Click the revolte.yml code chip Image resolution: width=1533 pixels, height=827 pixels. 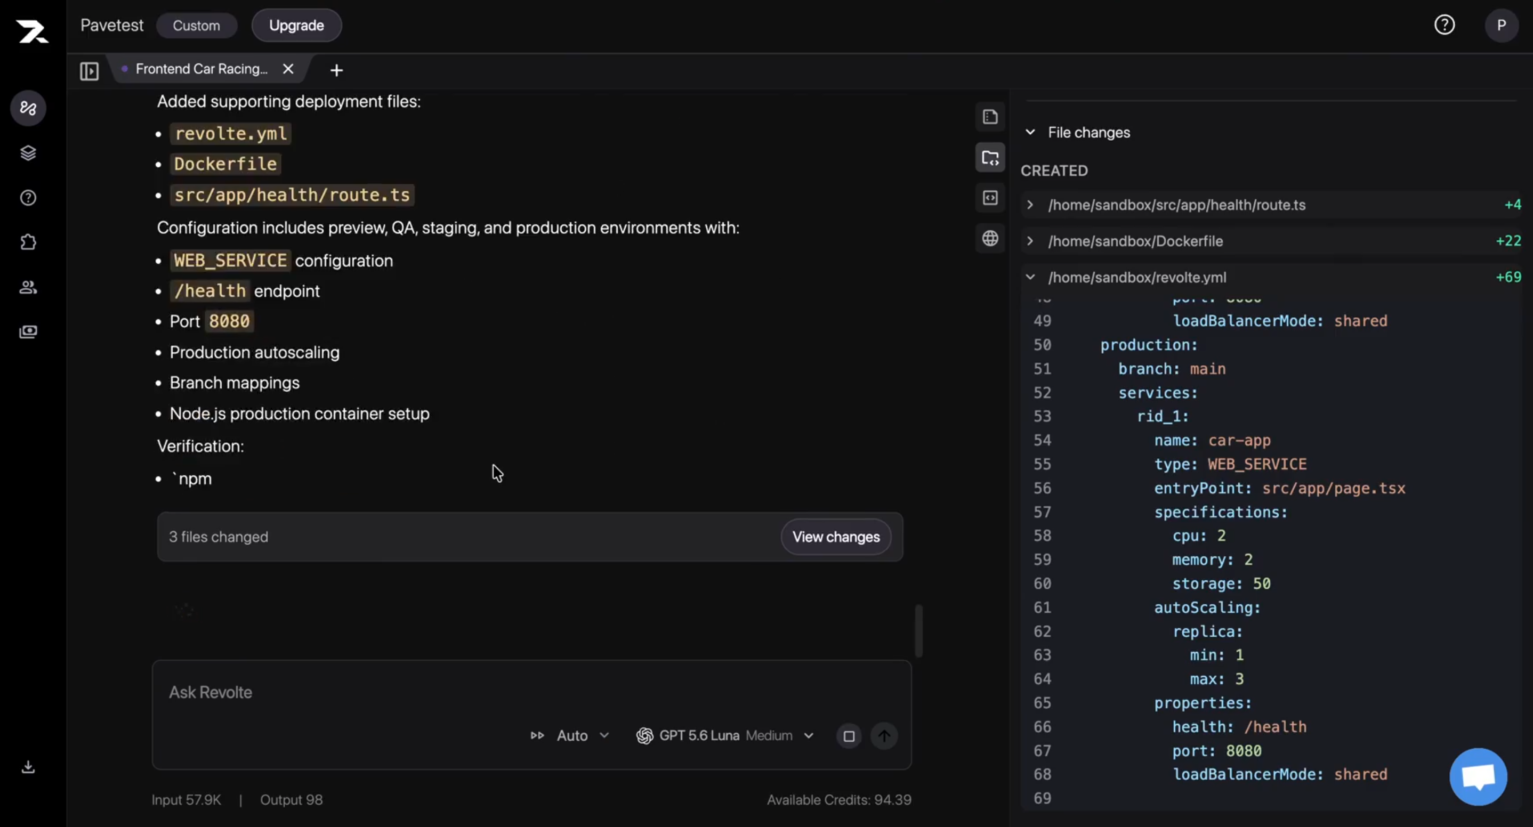tap(230, 133)
